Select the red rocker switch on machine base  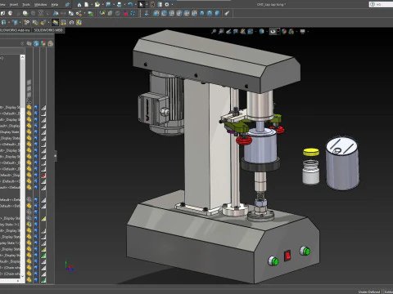pos(287,256)
